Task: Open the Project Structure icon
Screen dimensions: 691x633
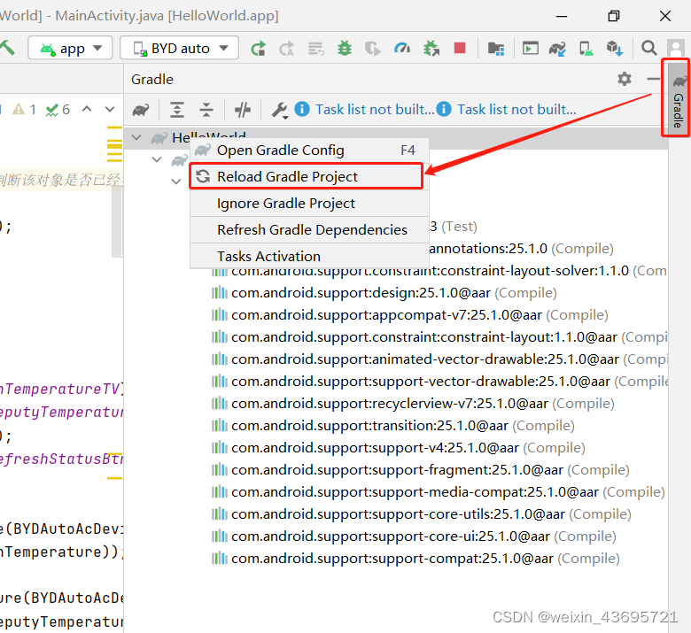Action: [x=496, y=49]
